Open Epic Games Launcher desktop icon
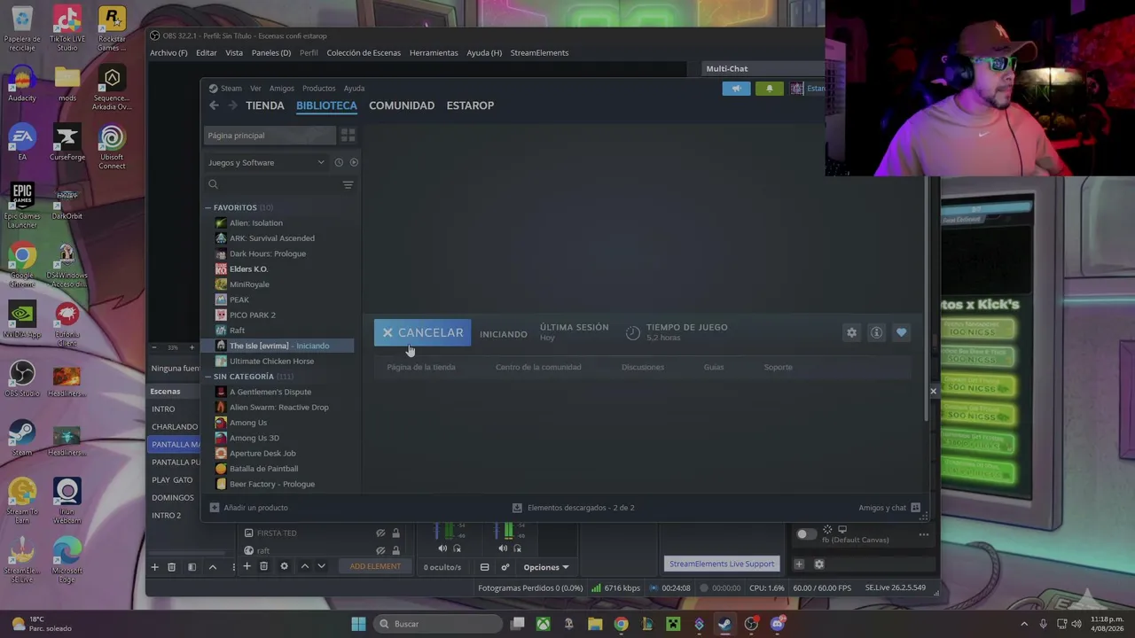 click(22, 205)
